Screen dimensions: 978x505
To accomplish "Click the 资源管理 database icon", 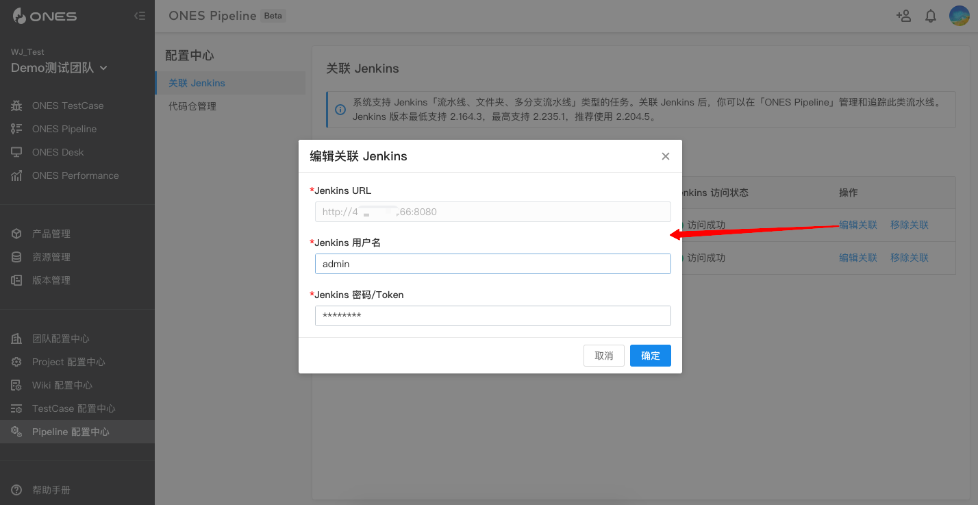I will [x=16, y=257].
